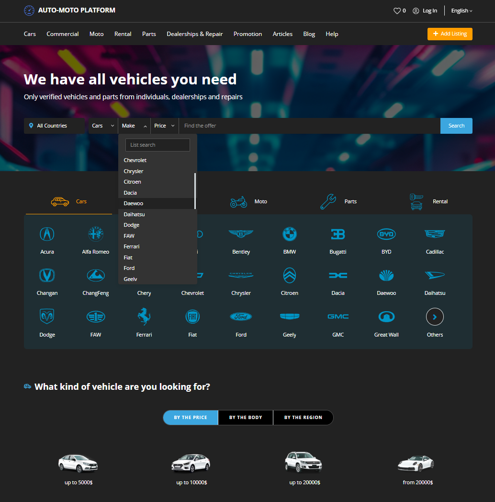The image size is (495, 502).
Task: Click the Moto motorcycle category icon
Action: coord(238,202)
